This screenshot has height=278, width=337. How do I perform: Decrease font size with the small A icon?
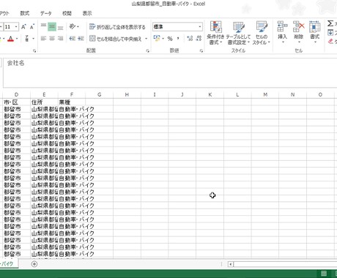point(32,27)
